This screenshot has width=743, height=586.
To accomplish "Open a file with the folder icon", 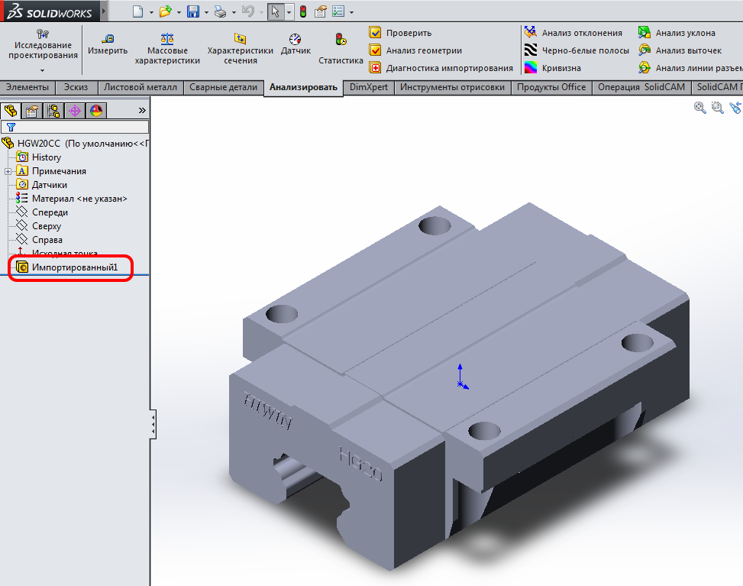I will pos(165,11).
